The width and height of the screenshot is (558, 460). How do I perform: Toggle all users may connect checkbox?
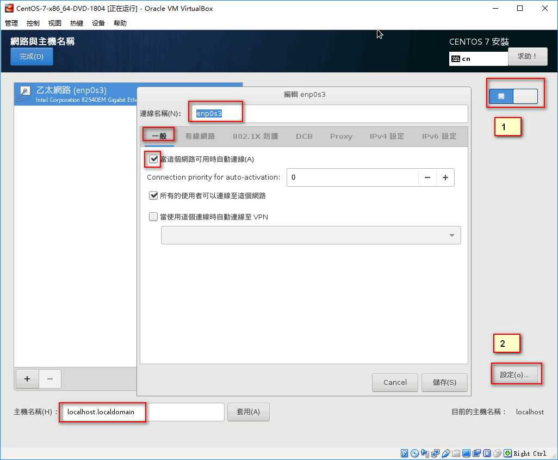[153, 195]
